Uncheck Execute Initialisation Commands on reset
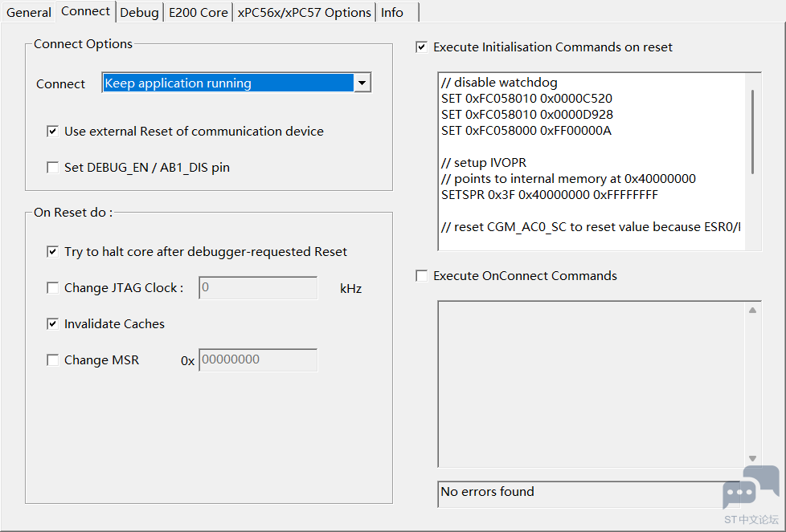786x532 pixels. coord(422,47)
